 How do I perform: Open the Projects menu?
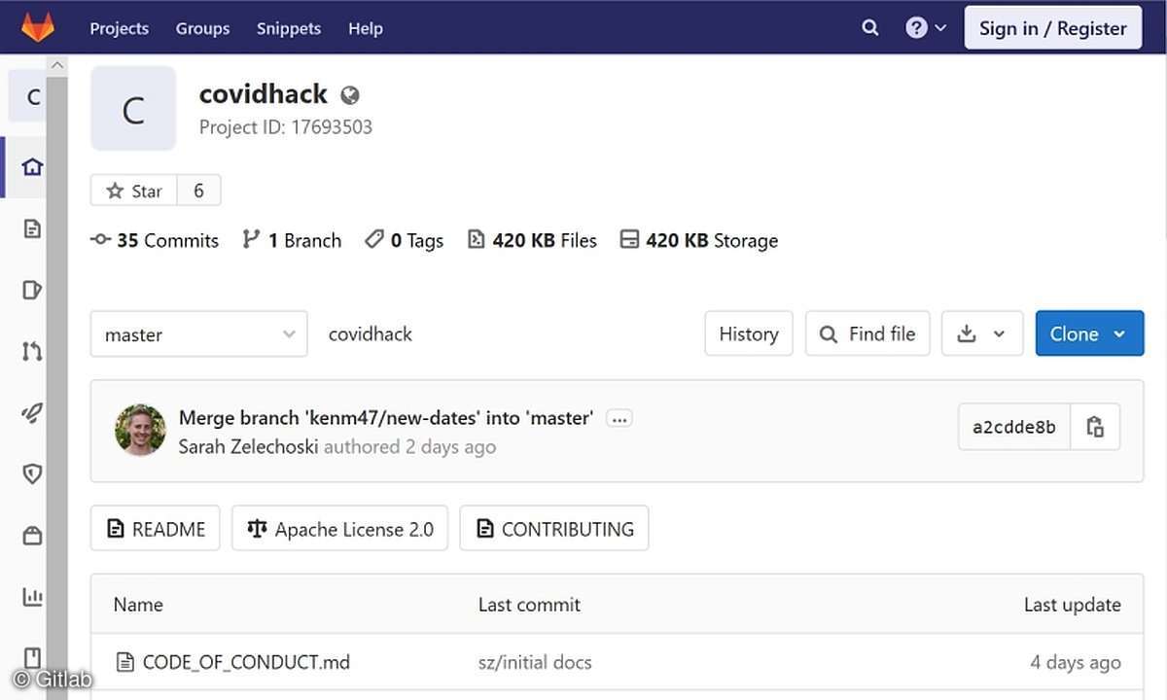click(x=120, y=28)
